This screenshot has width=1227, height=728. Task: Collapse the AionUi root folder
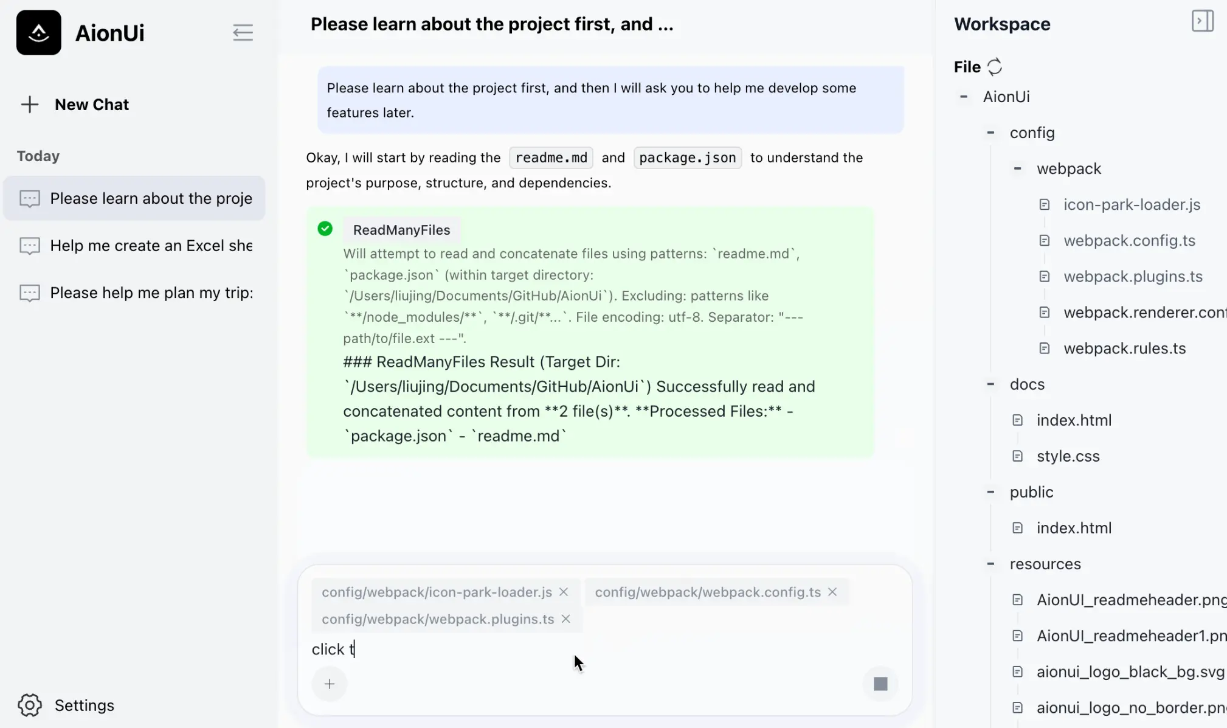pos(963,97)
